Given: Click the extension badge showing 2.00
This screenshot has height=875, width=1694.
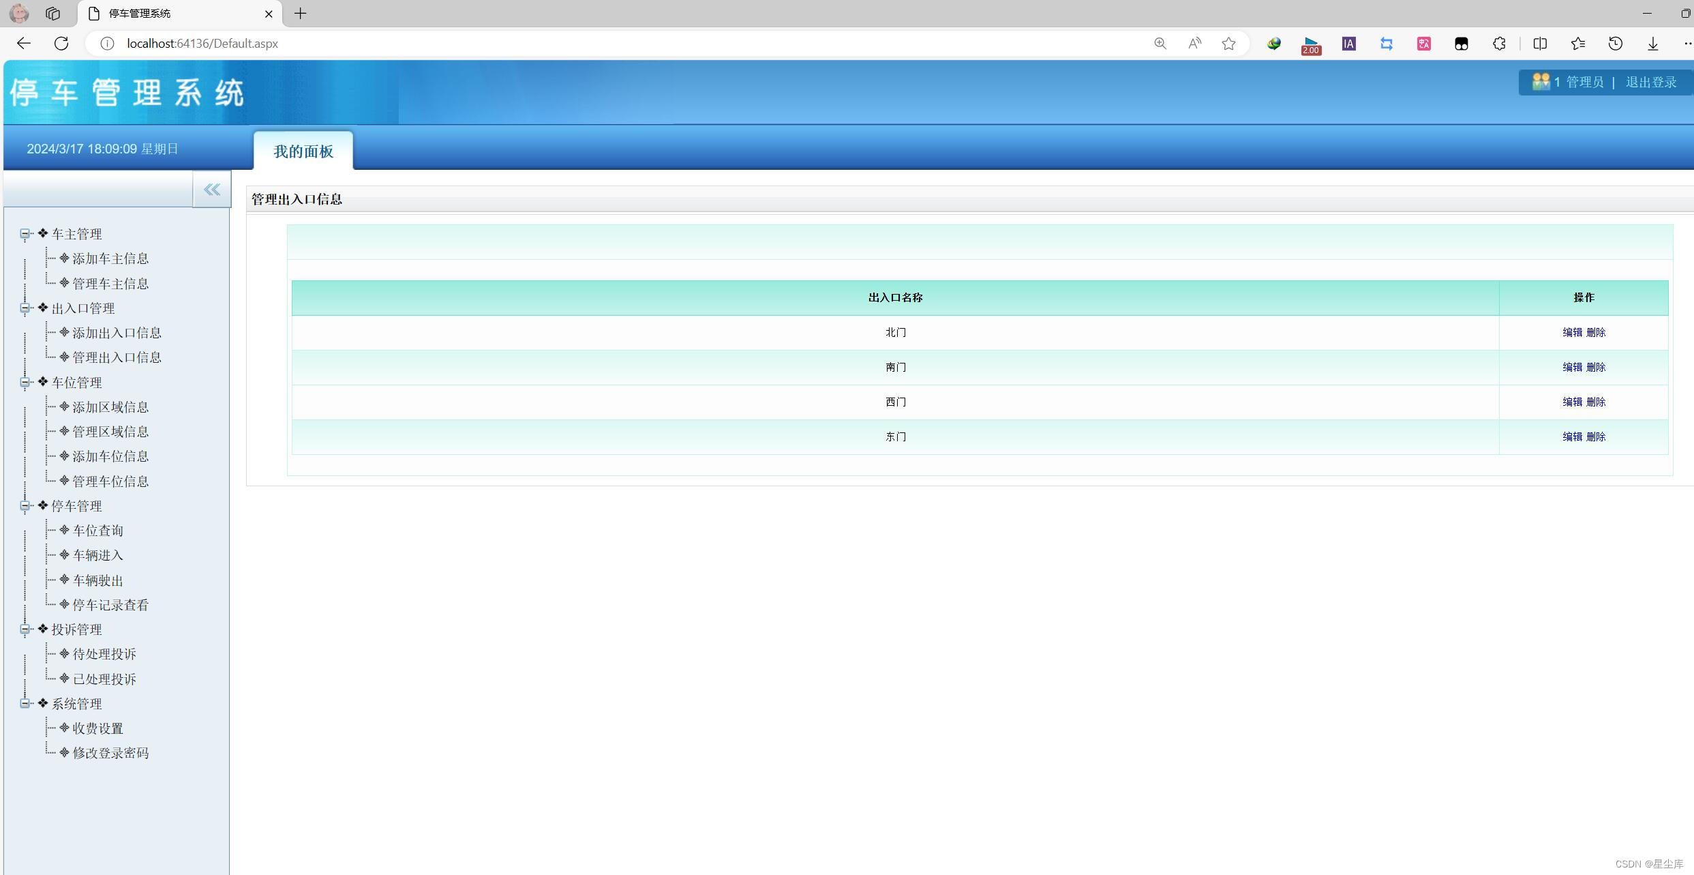Looking at the screenshot, I should click(1311, 46).
